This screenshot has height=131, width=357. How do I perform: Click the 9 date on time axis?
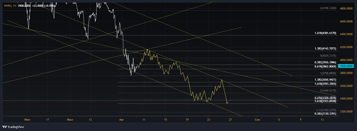(300, 120)
